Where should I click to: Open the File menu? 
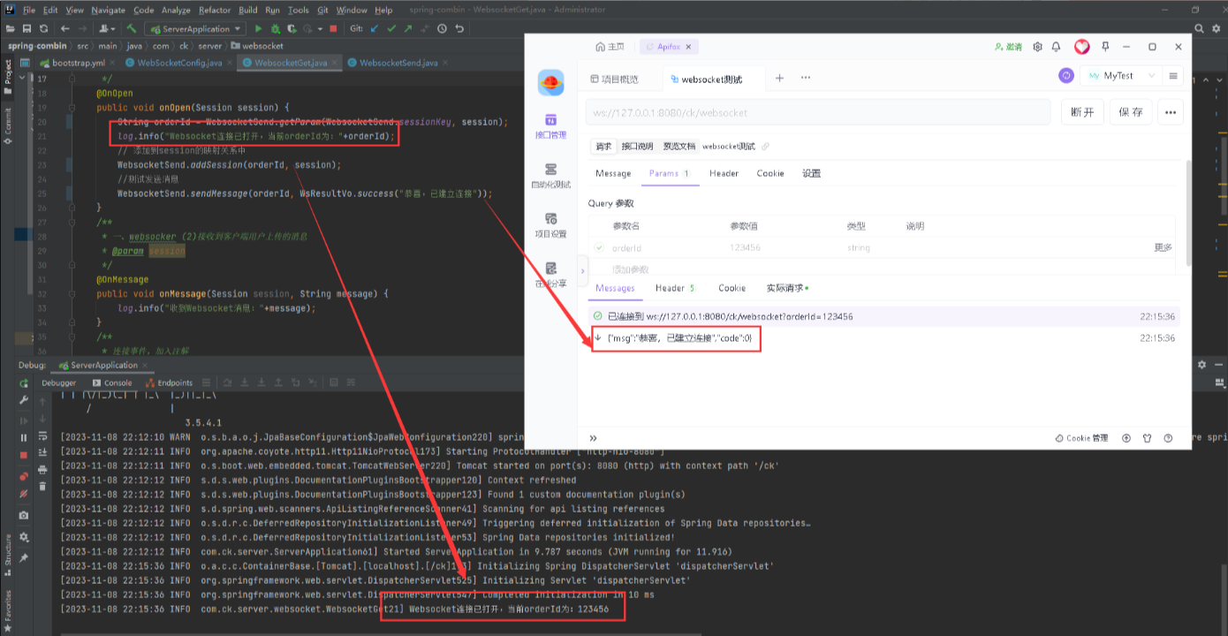tap(28, 10)
